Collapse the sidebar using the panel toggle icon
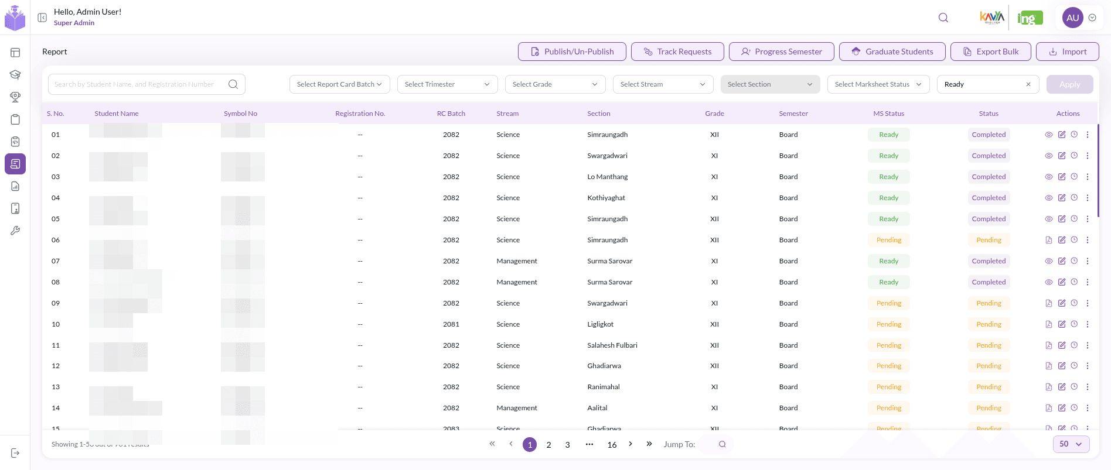The width and height of the screenshot is (1111, 470). click(42, 18)
